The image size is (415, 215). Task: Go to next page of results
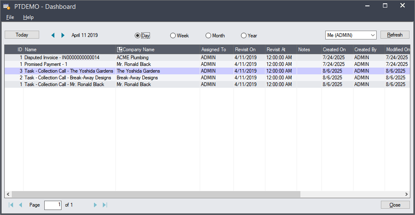tap(95, 205)
